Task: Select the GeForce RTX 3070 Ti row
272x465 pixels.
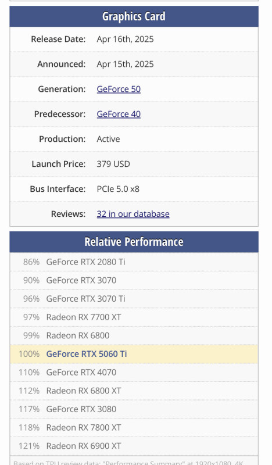Action: (134, 299)
